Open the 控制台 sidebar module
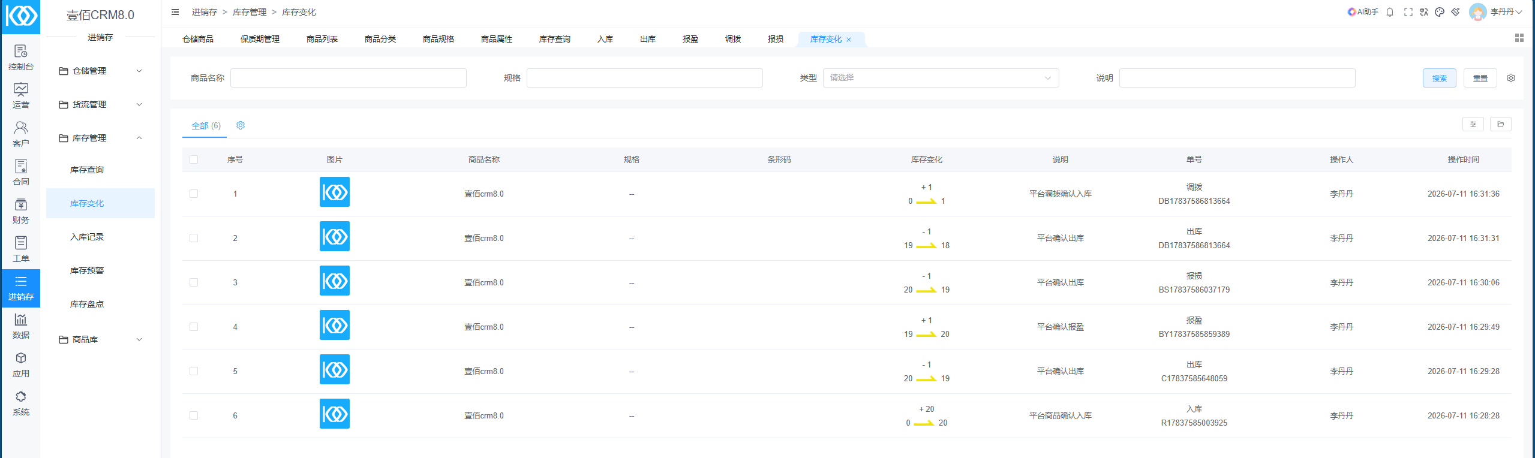 21,58
